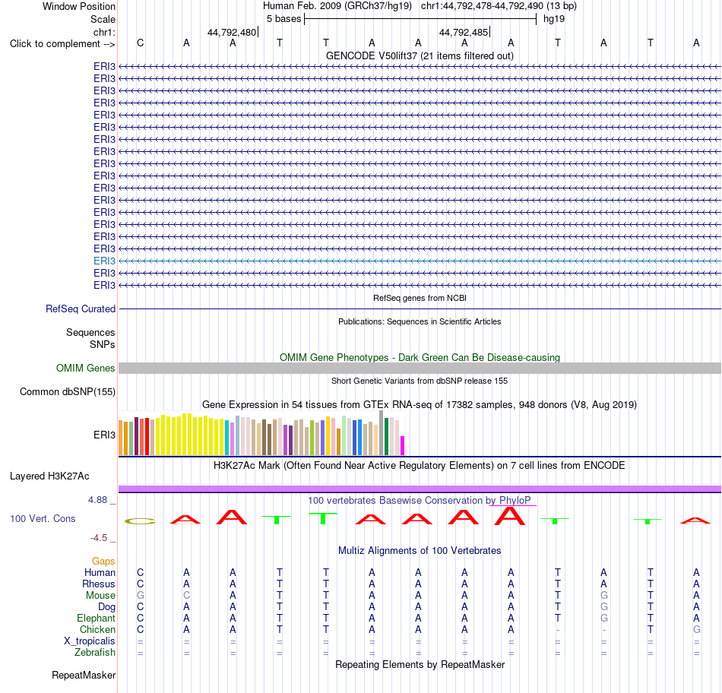Image resolution: width=722 pixels, height=693 pixels.
Task: Click the orange Gaps row label
Action: 103,561
